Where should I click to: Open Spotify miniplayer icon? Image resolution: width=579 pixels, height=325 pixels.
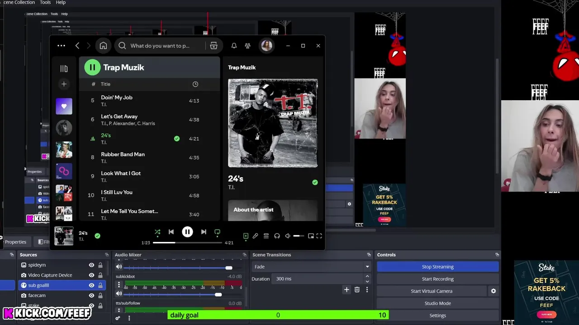click(311, 236)
